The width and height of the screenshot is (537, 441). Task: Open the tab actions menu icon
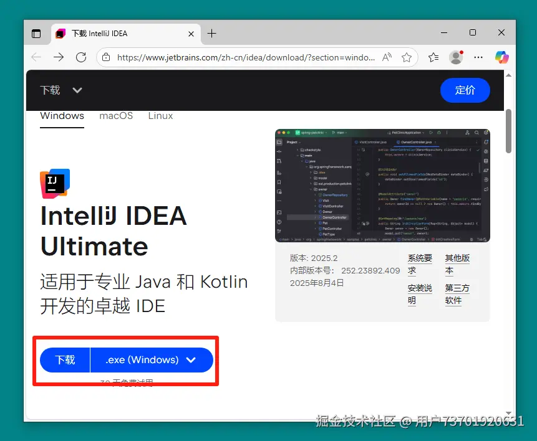36,34
